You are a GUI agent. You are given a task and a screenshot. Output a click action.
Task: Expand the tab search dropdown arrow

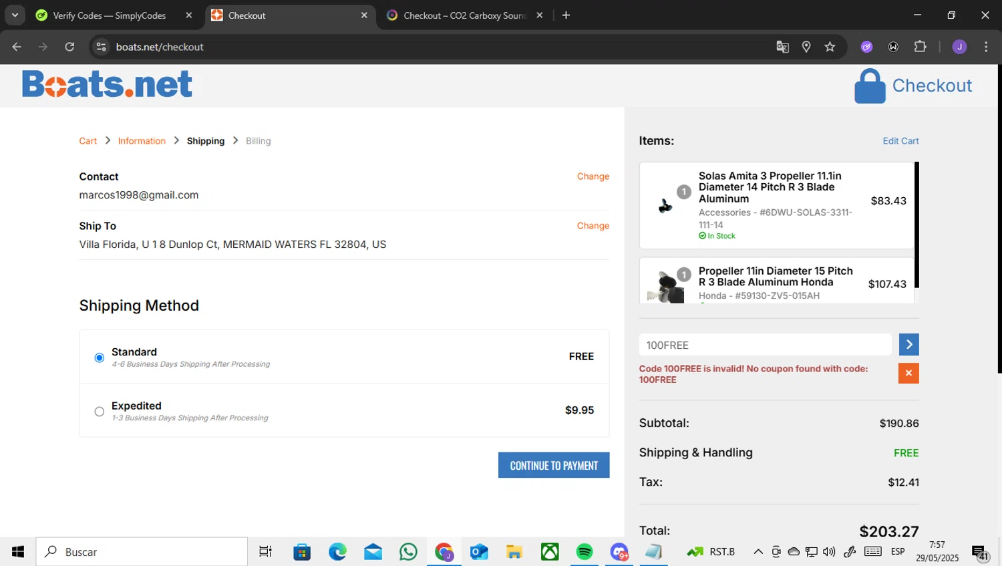click(x=15, y=15)
